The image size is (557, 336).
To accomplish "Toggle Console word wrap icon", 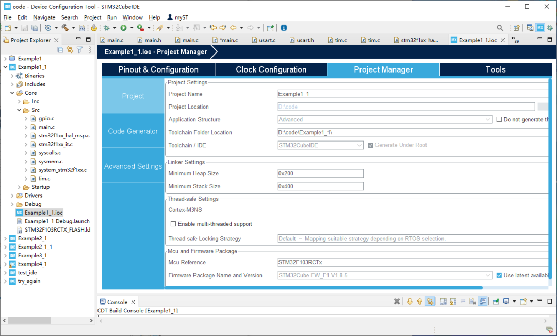I will coord(463,301).
